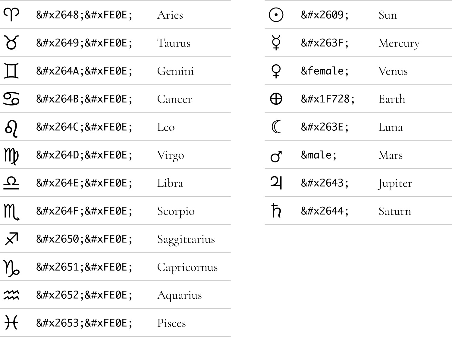Select the Saggittarius arrow symbol
The height and width of the screenshot is (337, 452).
[x=12, y=239]
